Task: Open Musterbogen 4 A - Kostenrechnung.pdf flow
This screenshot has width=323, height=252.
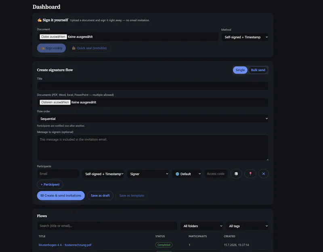Action: tap(65, 245)
